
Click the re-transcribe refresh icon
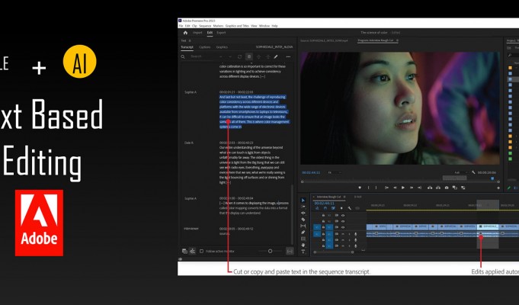[239, 56]
